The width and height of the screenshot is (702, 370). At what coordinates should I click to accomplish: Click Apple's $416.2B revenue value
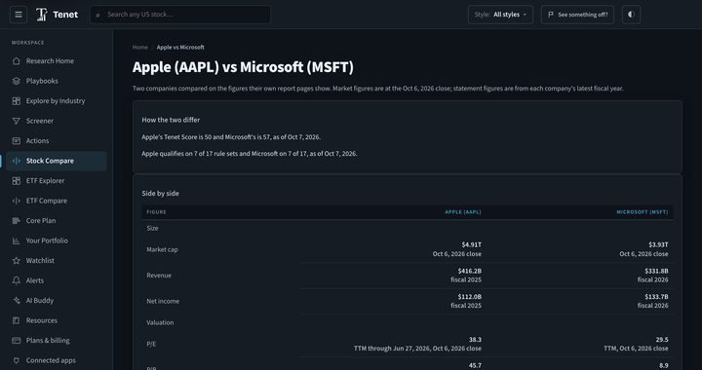(x=470, y=271)
